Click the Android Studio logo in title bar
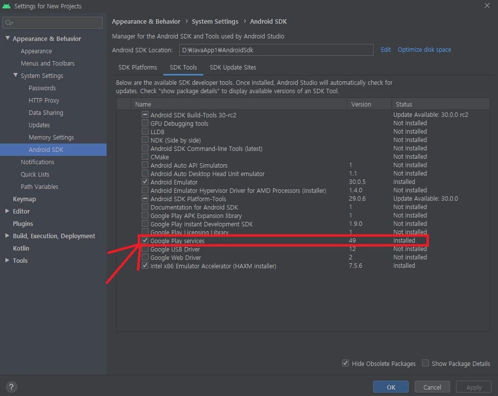 6,6
